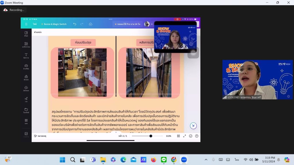Switch the ไทย keyboard input language

tap(237, 160)
